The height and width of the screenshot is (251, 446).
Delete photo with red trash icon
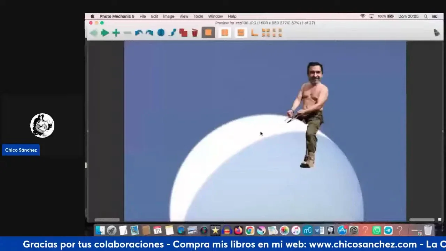pos(195,33)
